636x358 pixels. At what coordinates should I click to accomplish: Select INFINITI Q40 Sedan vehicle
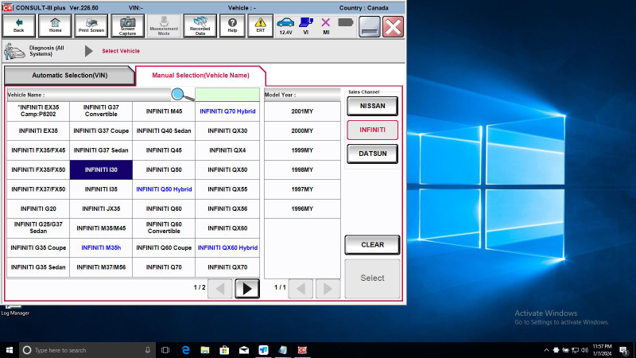(x=164, y=130)
